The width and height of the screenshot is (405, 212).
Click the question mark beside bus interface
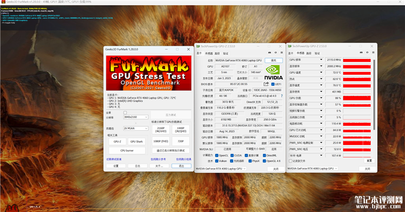[x=281, y=96]
